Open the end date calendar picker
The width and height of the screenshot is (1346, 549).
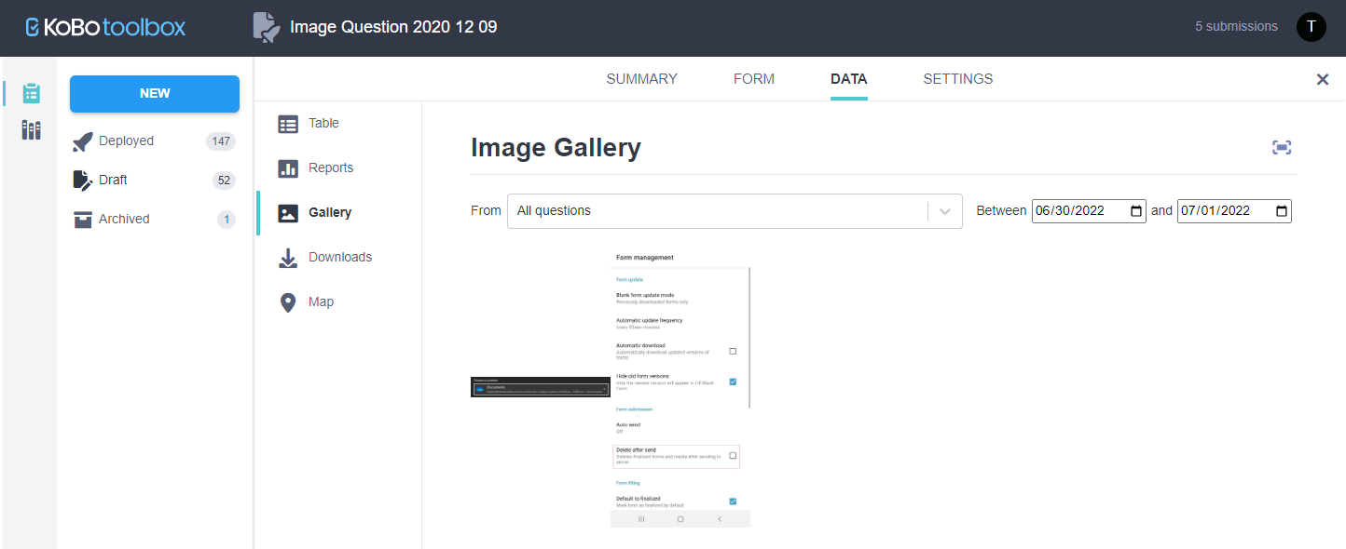pos(1283,210)
